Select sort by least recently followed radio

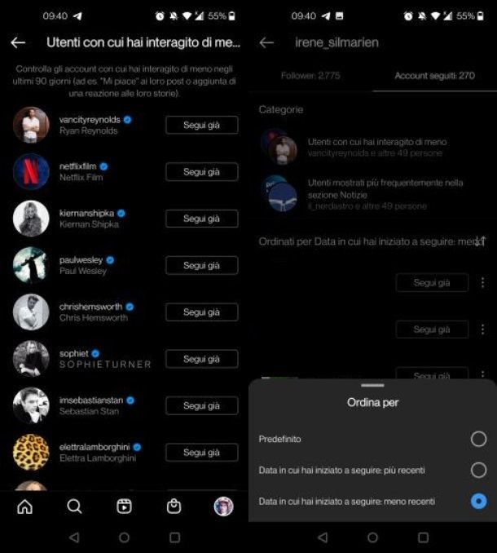[479, 501]
